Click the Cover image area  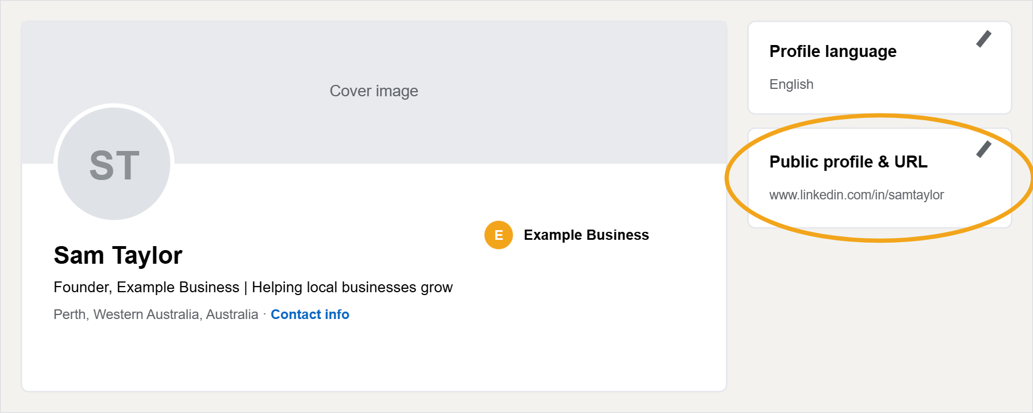pyautogui.click(x=374, y=91)
